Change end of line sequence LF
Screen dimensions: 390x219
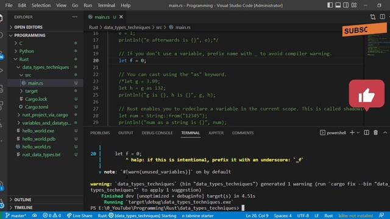(316, 216)
